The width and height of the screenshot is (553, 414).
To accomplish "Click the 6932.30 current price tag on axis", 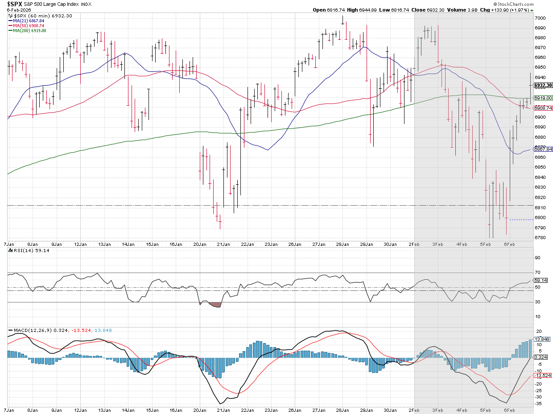I will (544, 85).
